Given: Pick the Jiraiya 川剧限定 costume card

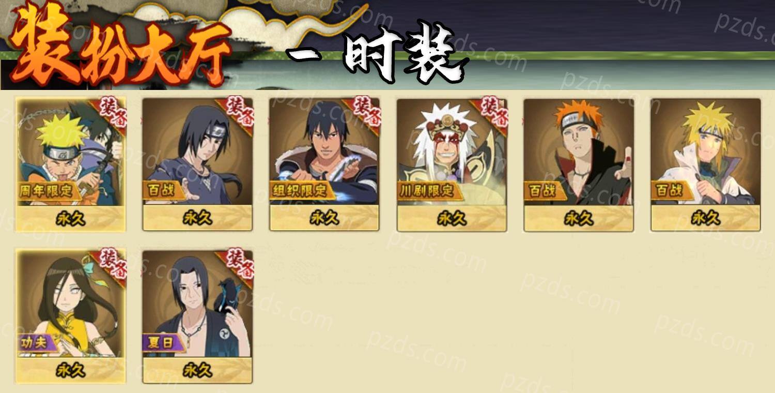Looking at the screenshot, I should click(x=452, y=164).
